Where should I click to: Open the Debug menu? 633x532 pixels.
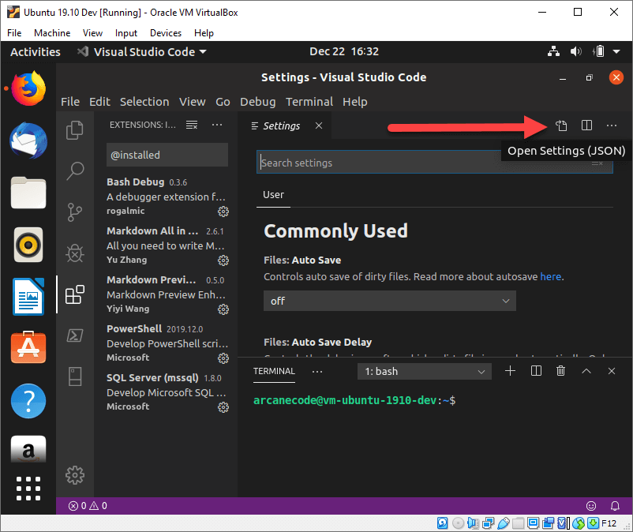[257, 102]
